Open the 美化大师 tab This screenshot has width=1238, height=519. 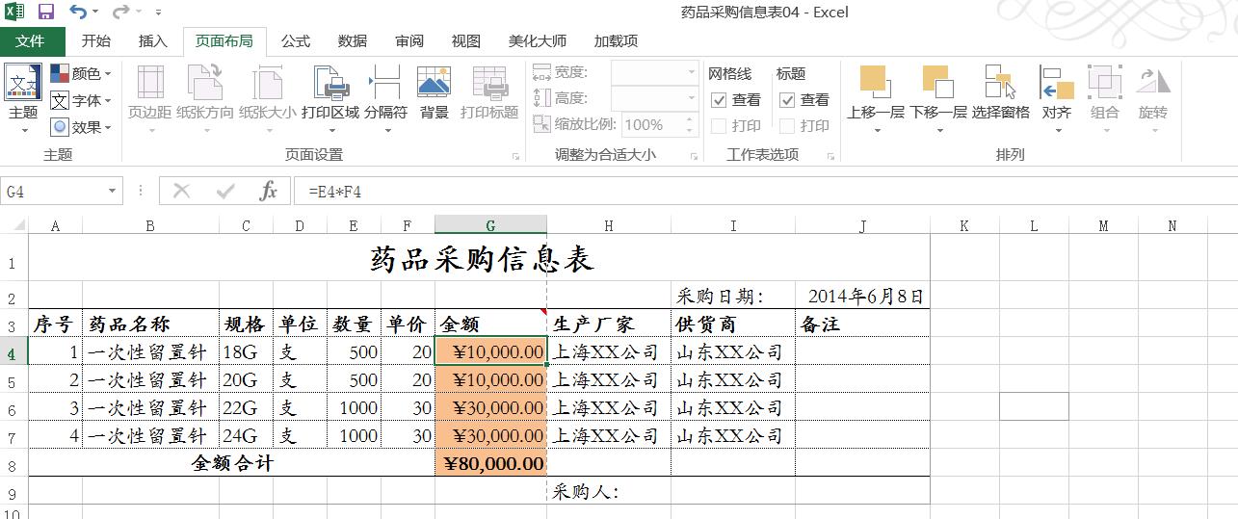point(538,41)
